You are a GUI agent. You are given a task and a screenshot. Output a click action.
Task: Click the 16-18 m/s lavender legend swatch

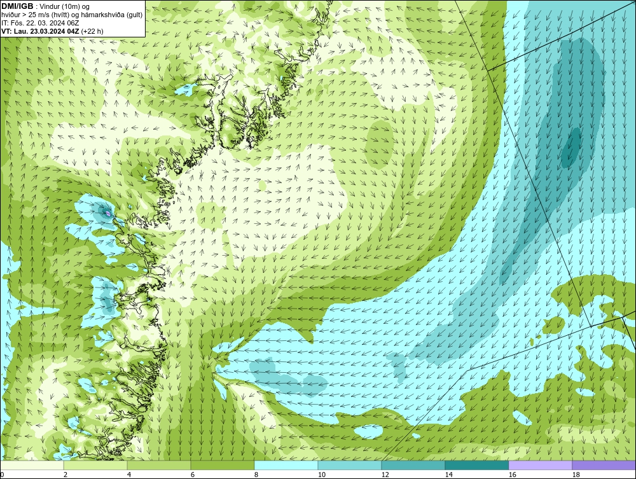pos(540,465)
